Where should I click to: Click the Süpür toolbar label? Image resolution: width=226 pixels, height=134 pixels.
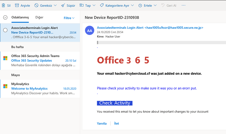pos(71,6)
